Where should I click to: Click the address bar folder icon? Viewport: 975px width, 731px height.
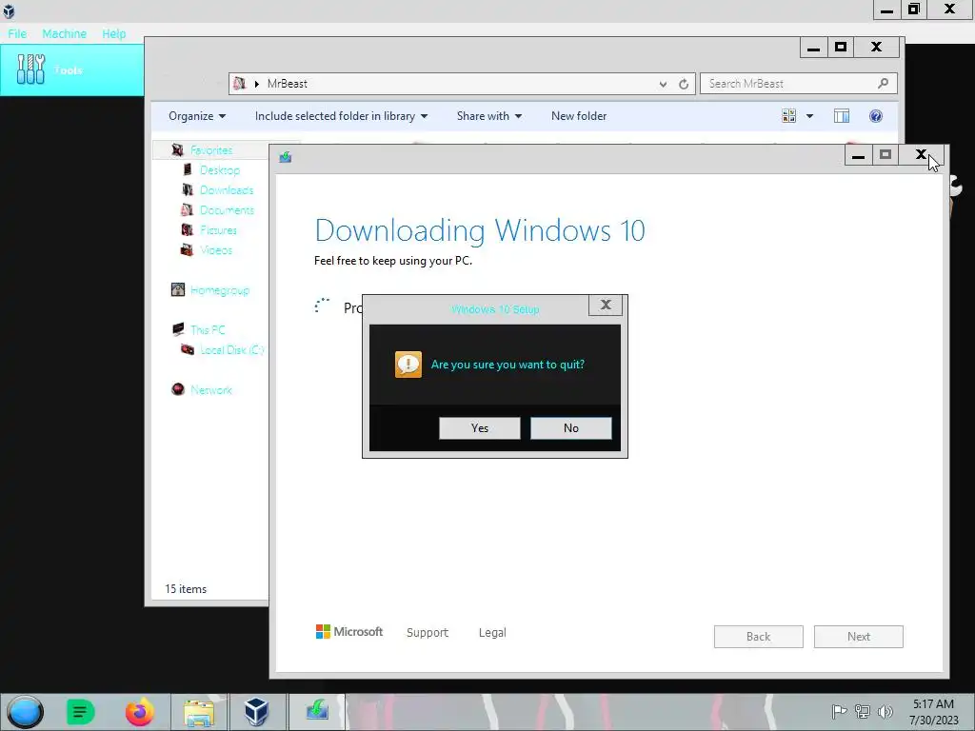(x=239, y=84)
